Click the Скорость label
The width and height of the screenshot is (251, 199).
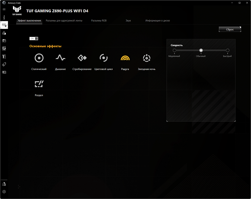coord(176,45)
